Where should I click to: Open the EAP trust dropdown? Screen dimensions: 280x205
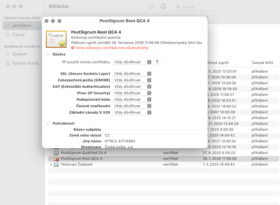coord(132,86)
